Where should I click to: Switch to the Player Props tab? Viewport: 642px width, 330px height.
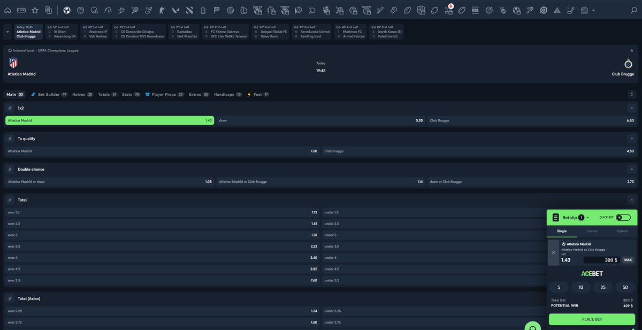click(x=165, y=94)
